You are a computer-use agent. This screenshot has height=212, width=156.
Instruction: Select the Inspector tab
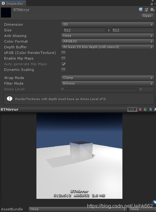pyautogui.click(x=13, y=3)
